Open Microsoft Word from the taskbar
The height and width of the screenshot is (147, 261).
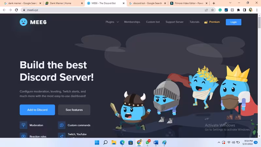[x=156, y=142]
